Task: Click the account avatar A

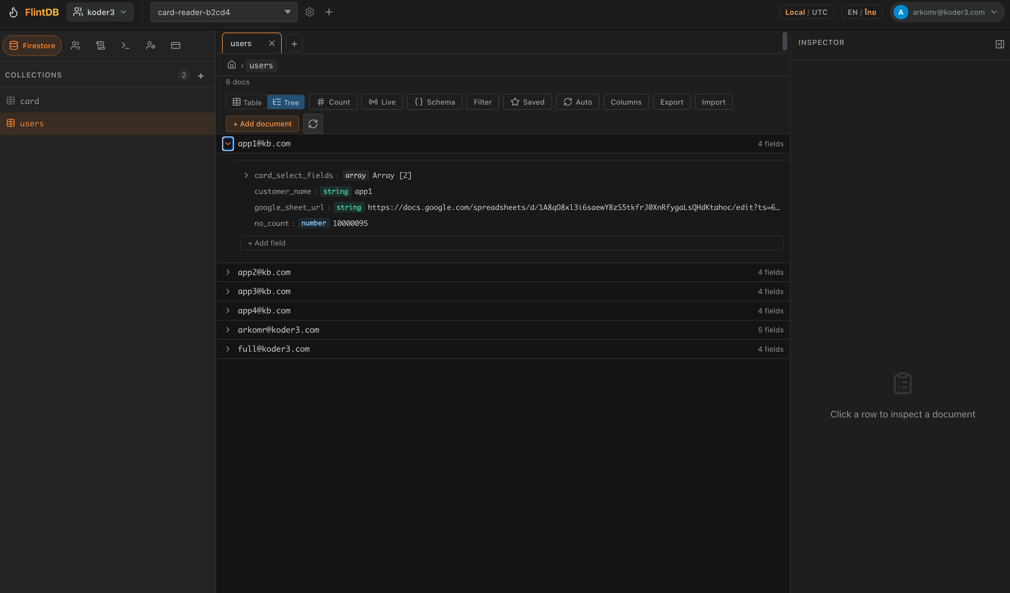Action: coord(900,12)
